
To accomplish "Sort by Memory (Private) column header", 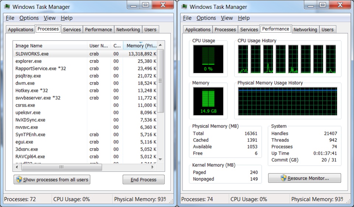I will (x=140, y=46).
